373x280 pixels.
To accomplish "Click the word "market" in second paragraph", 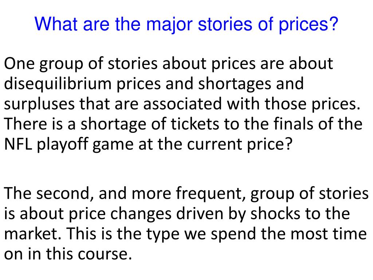I will pos(33,234).
